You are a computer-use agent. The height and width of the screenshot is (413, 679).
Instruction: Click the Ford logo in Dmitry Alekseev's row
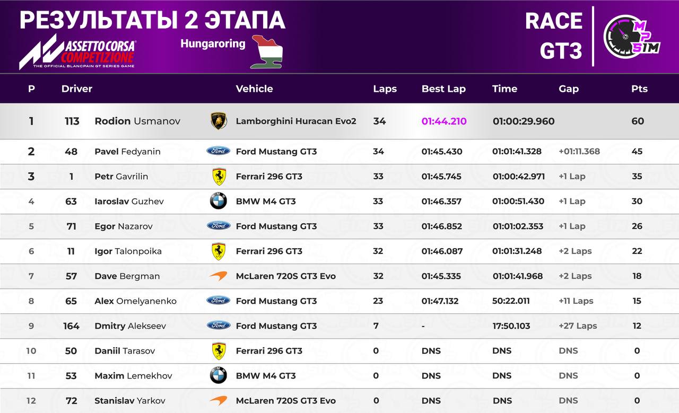(219, 326)
